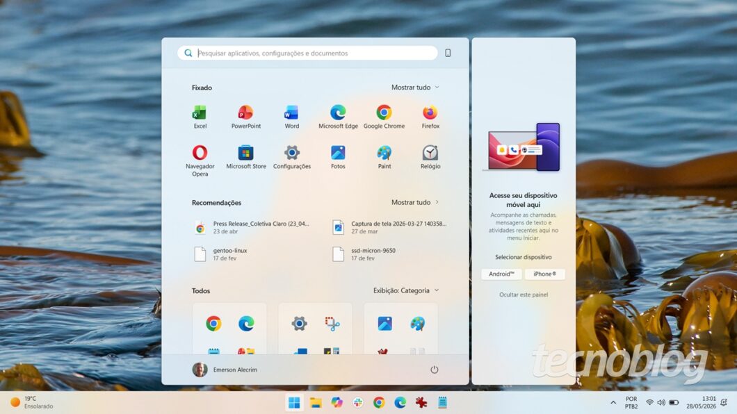737x414 pixels.
Task: Expand Mostrar tudo in the Fixado section
Action: (415, 88)
